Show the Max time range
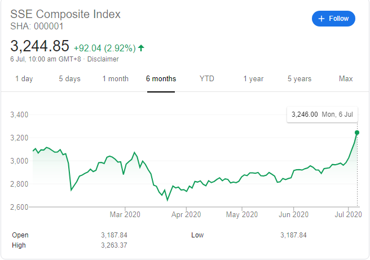 point(346,79)
